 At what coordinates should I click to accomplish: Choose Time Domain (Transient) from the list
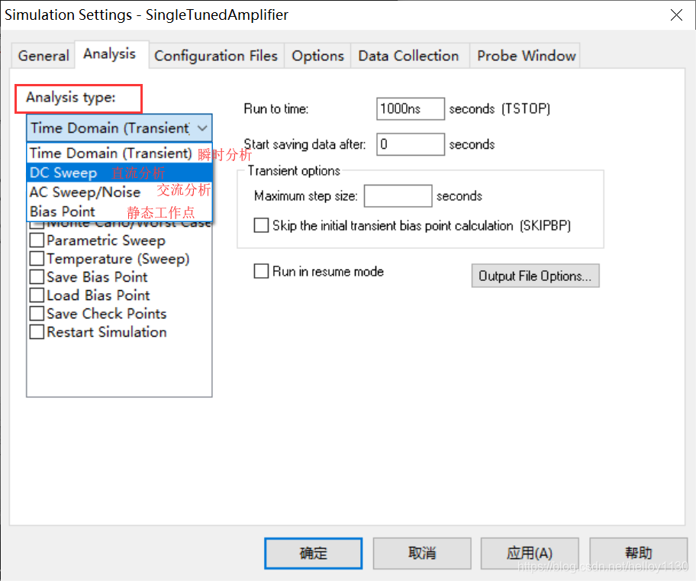[x=119, y=153]
